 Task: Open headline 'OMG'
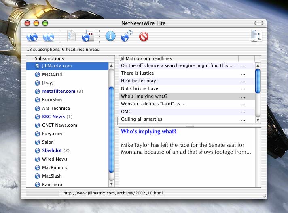point(187,111)
